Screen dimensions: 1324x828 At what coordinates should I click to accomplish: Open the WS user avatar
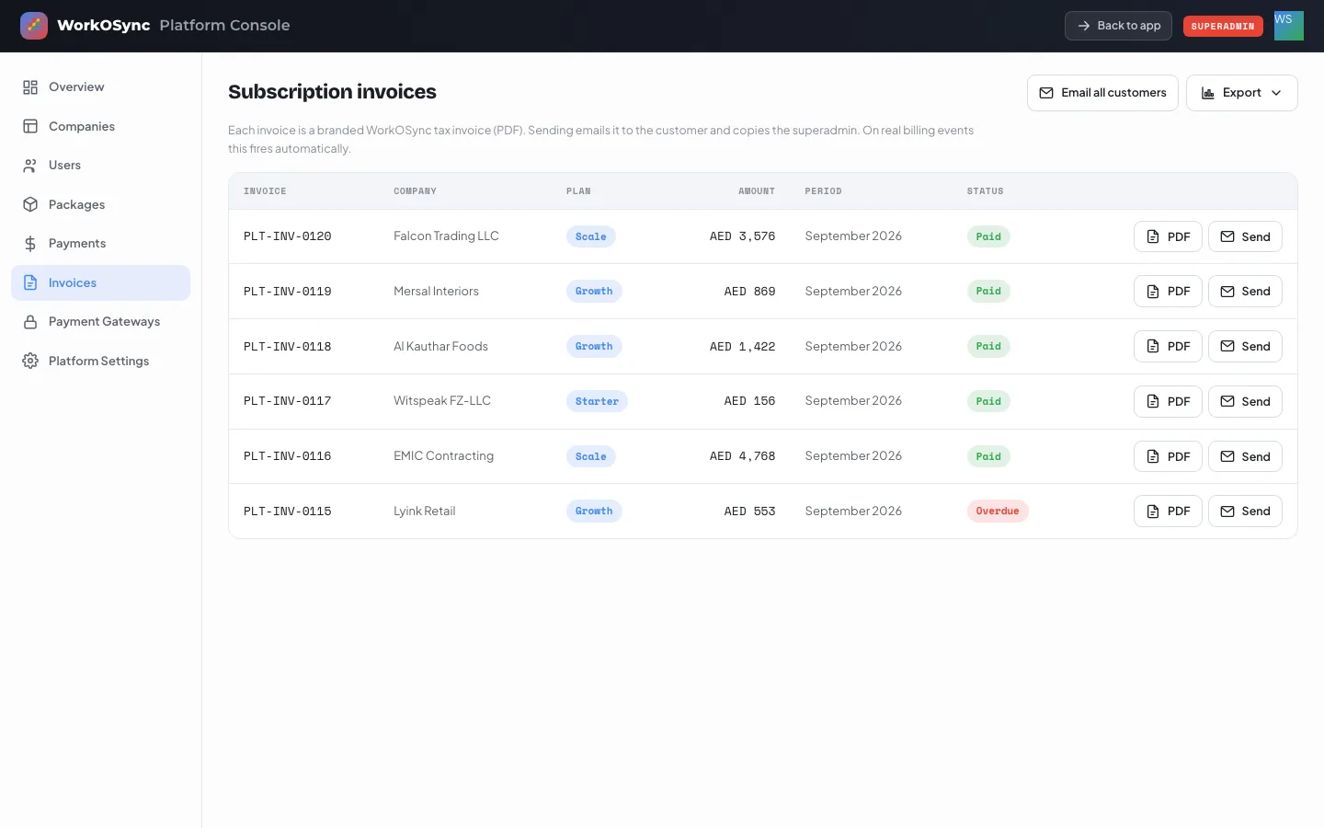click(x=1289, y=26)
